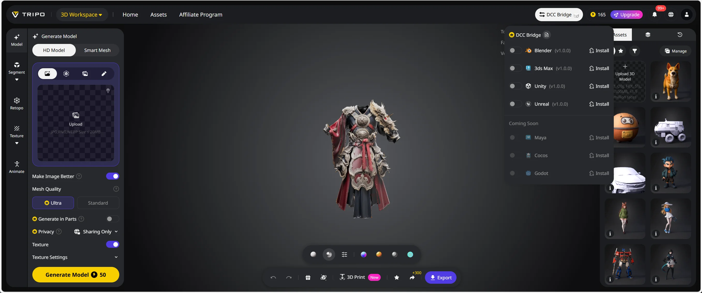Select the Retopo tool

click(17, 104)
